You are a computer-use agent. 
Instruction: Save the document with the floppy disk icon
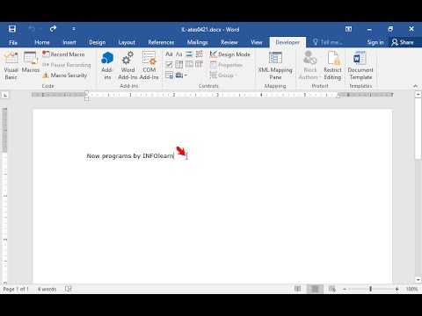12,29
